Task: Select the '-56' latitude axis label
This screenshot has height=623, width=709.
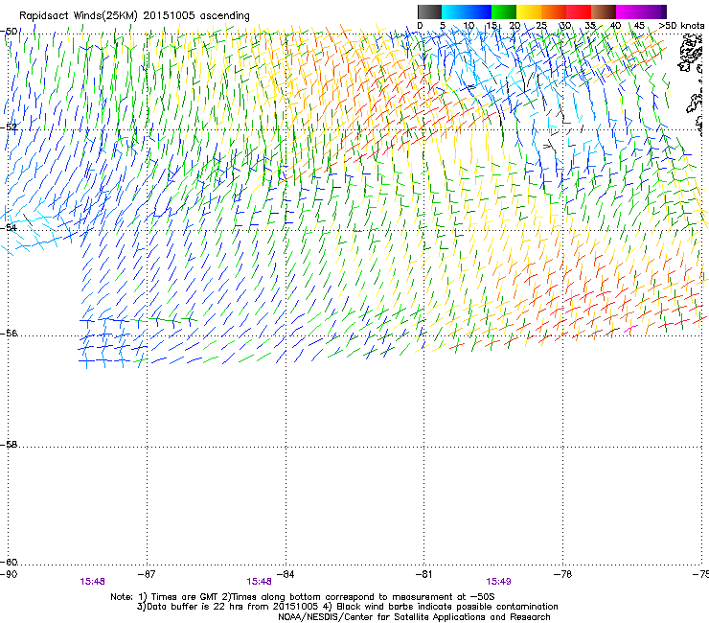Action: pos(9,333)
